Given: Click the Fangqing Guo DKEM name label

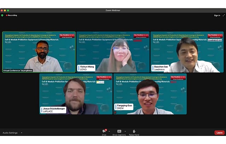Looking at the screenshot, I should pyautogui.click(x=124, y=107).
